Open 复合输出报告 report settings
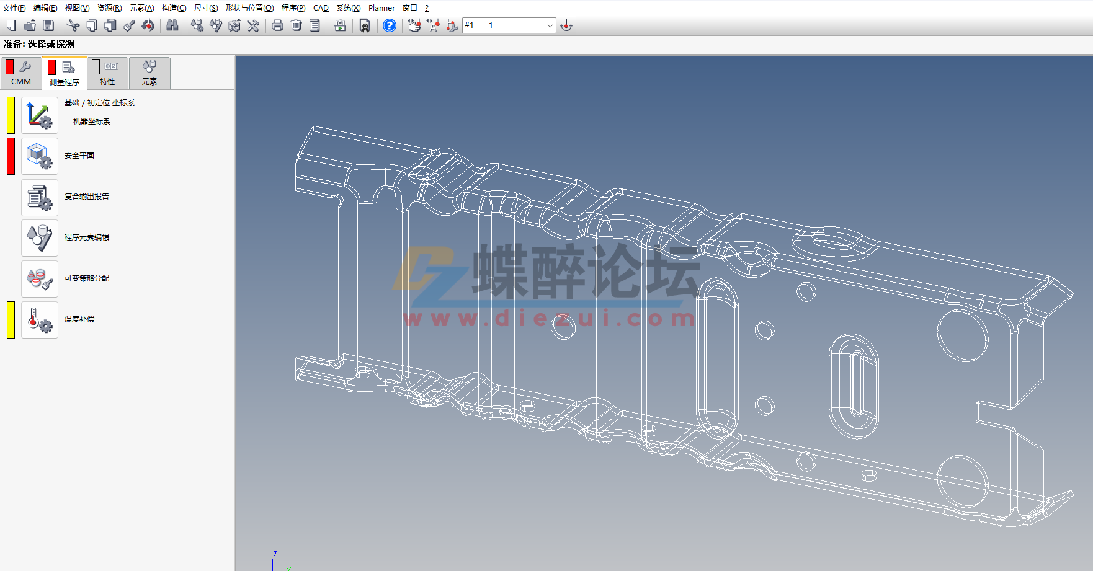1093x571 pixels. 39,197
